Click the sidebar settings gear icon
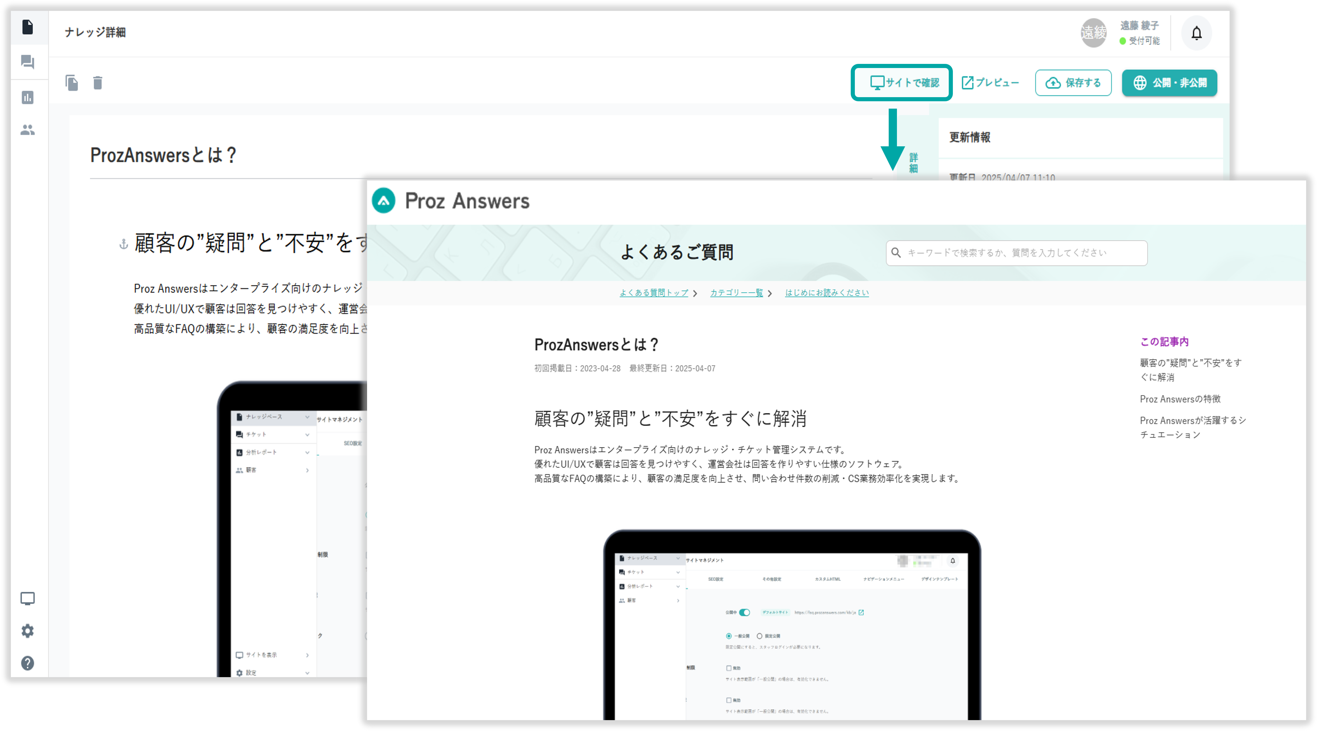 pos(28,631)
